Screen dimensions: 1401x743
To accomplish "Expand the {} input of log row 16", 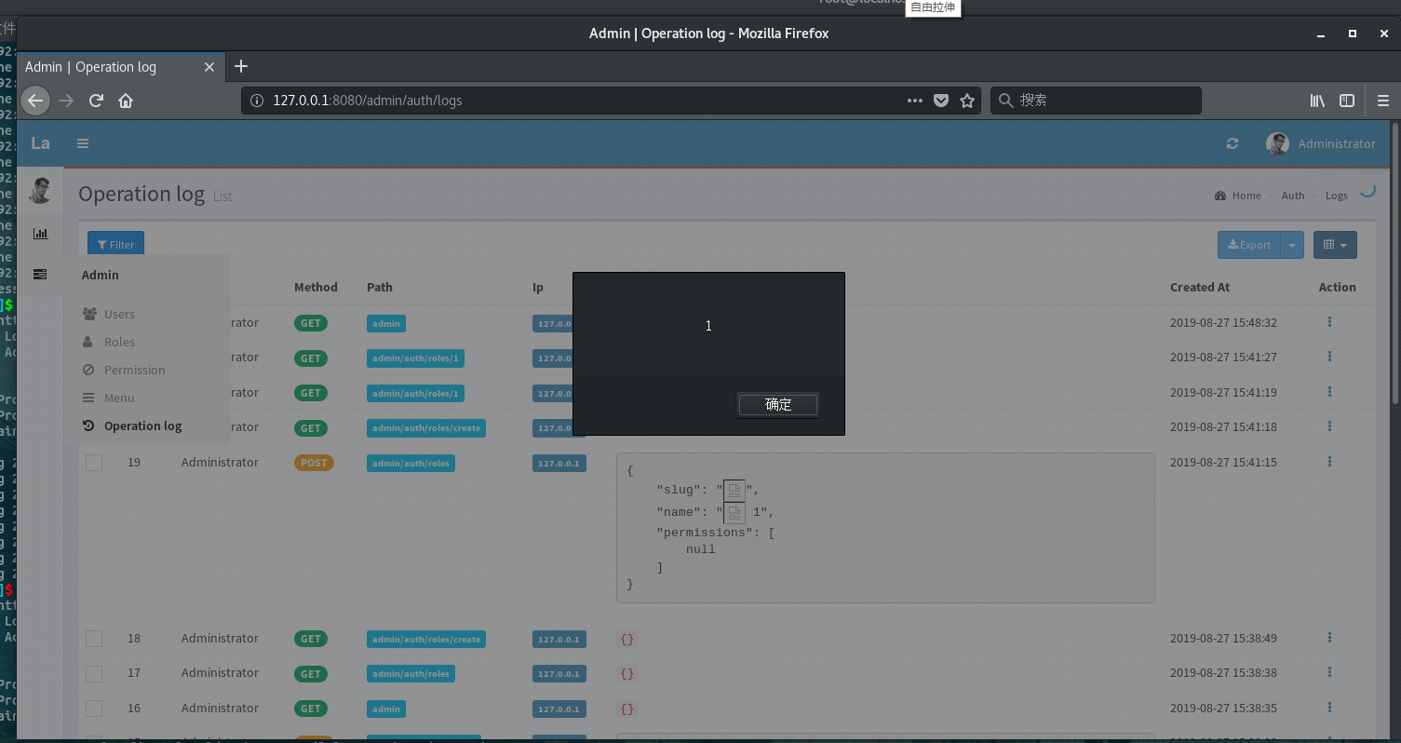I will tap(627, 709).
